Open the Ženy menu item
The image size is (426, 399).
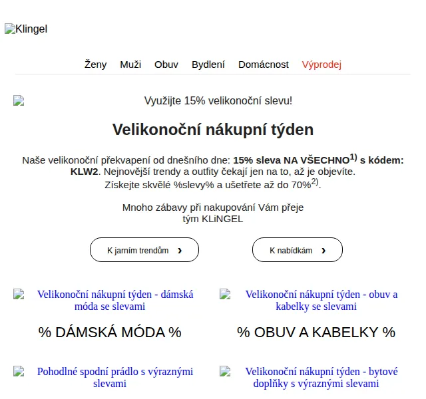(x=95, y=65)
